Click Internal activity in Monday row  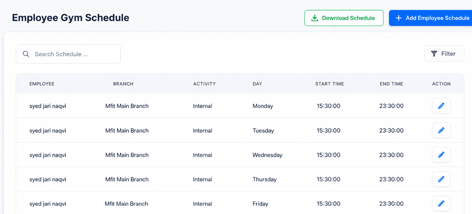coord(203,106)
